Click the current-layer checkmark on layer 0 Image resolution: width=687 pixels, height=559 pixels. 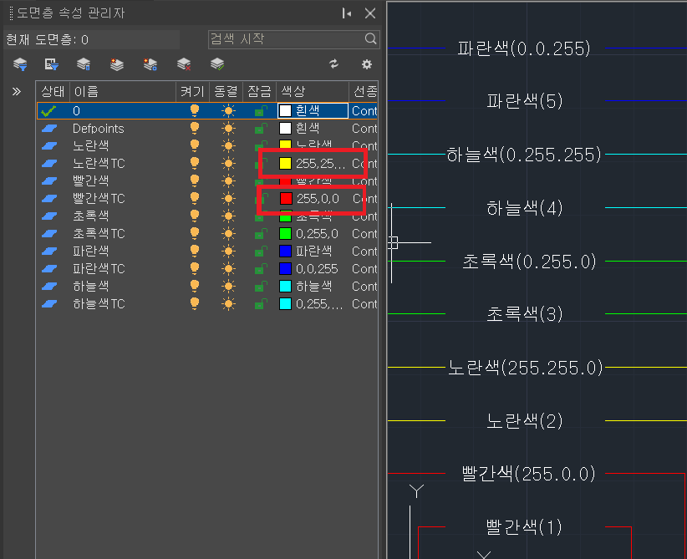point(48,111)
